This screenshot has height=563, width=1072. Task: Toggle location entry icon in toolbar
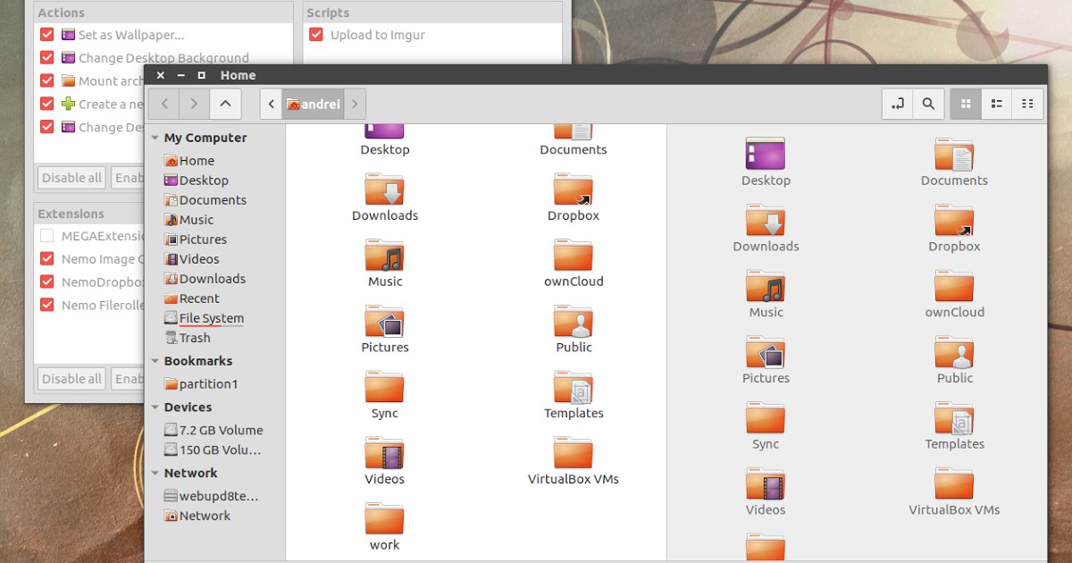pos(898,104)
